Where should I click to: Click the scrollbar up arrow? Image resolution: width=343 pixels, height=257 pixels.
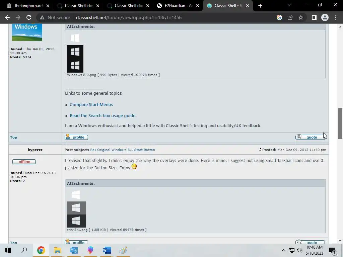(x=340, y=27)
